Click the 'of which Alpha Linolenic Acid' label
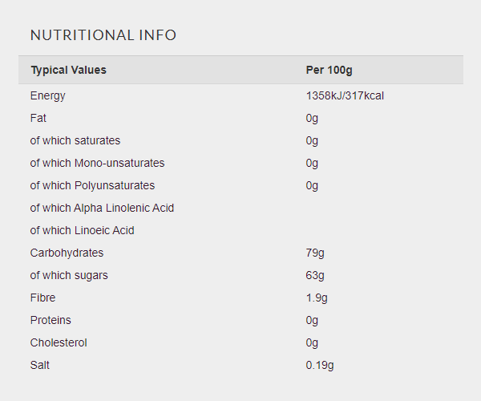 102,208
